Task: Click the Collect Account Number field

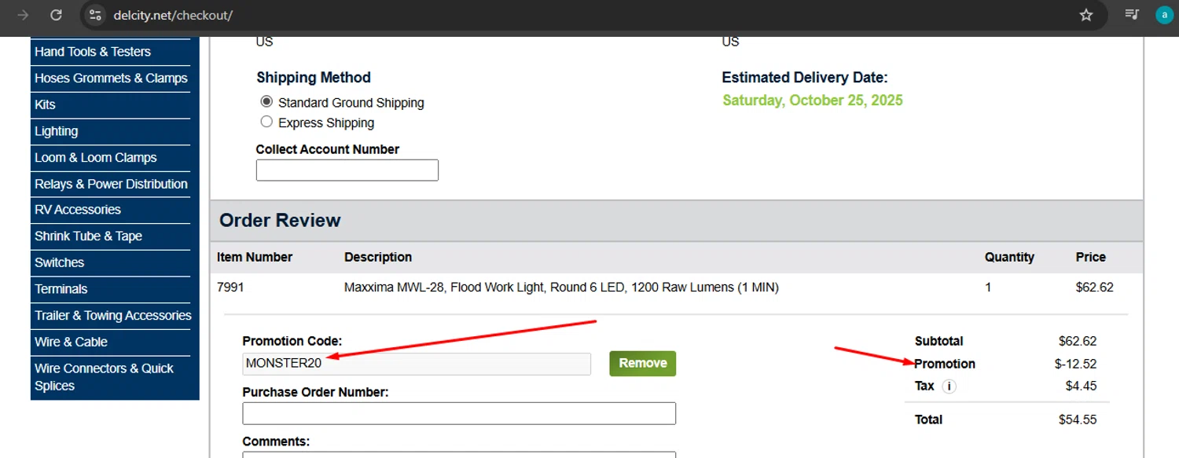Action: coord(347,170)
